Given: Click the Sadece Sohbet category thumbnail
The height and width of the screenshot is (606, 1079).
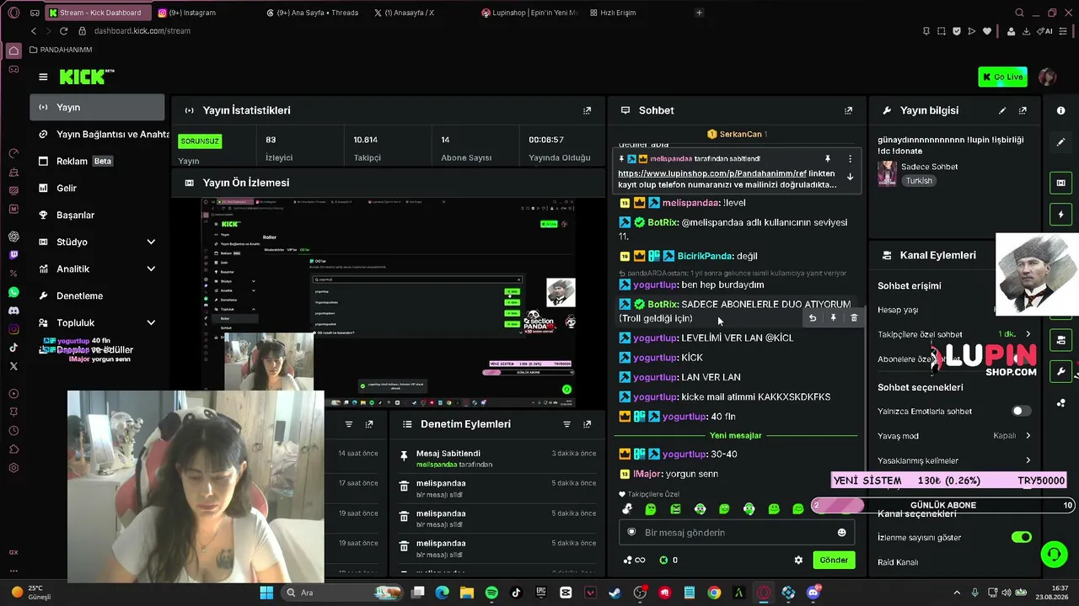Looking at the screenshot, I should (x=887, y=173).
